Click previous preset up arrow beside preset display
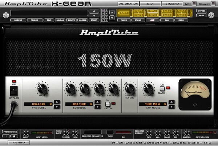This screenshot has width=218, height=146. [x=94, y=11]
